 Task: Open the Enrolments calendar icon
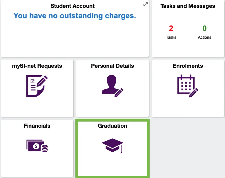click(188, 86)
